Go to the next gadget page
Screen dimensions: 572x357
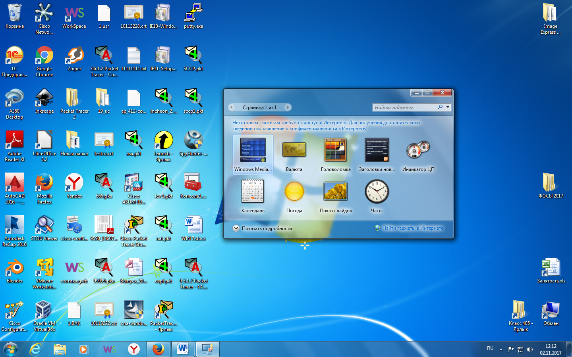point(288,107)
